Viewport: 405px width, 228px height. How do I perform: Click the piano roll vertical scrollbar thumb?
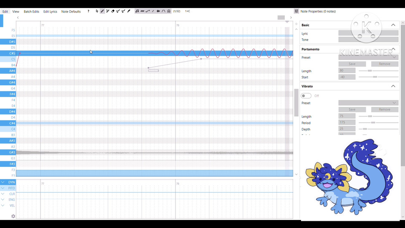click(x=296, y=103)
